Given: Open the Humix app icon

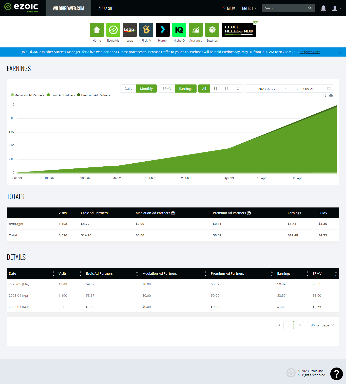Looking at the screenshot, I should [x=163, y=30].
